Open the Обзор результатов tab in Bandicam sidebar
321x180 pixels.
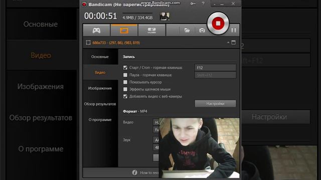tap(100, 104)
